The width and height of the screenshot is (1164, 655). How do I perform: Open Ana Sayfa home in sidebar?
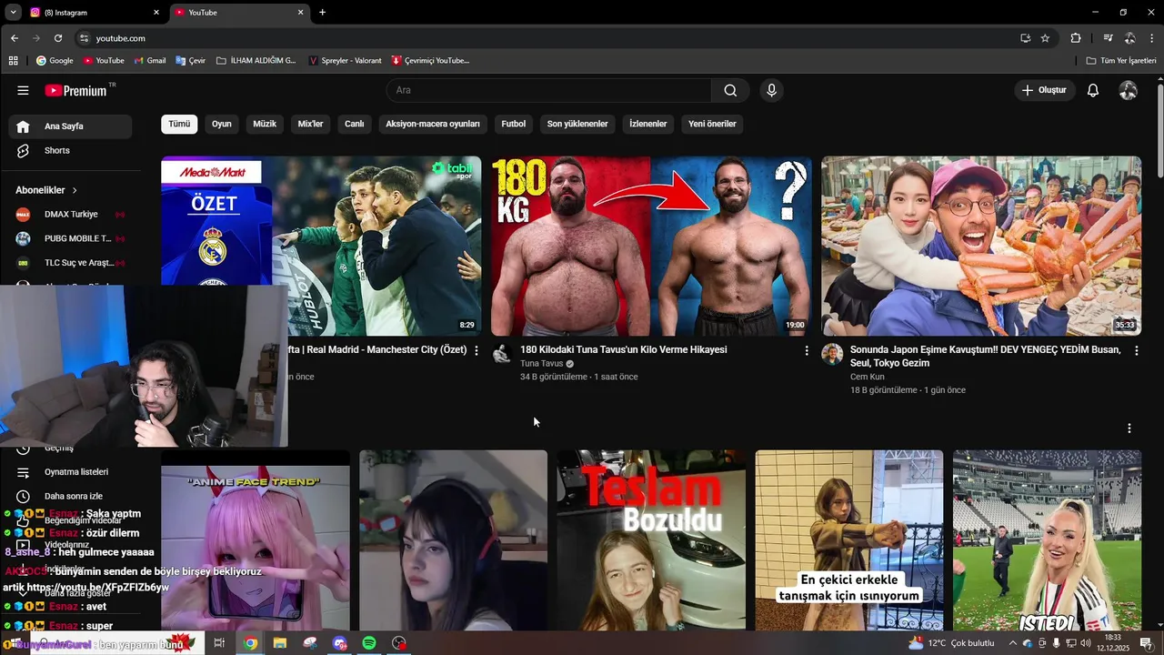(70, 126)
